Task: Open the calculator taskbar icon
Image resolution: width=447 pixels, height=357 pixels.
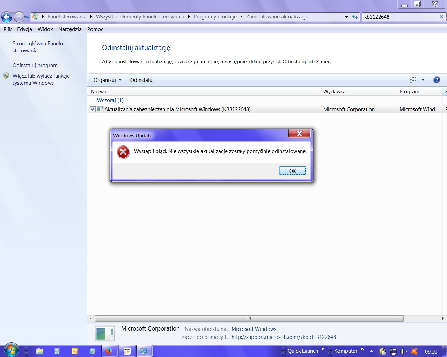Action: (57, 351)
